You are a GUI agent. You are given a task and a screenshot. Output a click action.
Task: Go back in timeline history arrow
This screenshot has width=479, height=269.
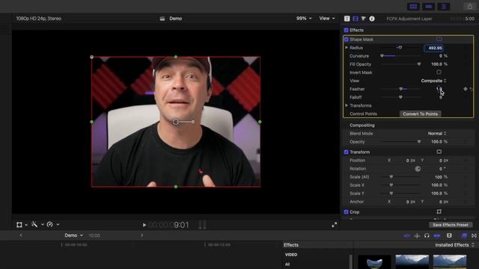pyautogui.click(x=21, y=235)
